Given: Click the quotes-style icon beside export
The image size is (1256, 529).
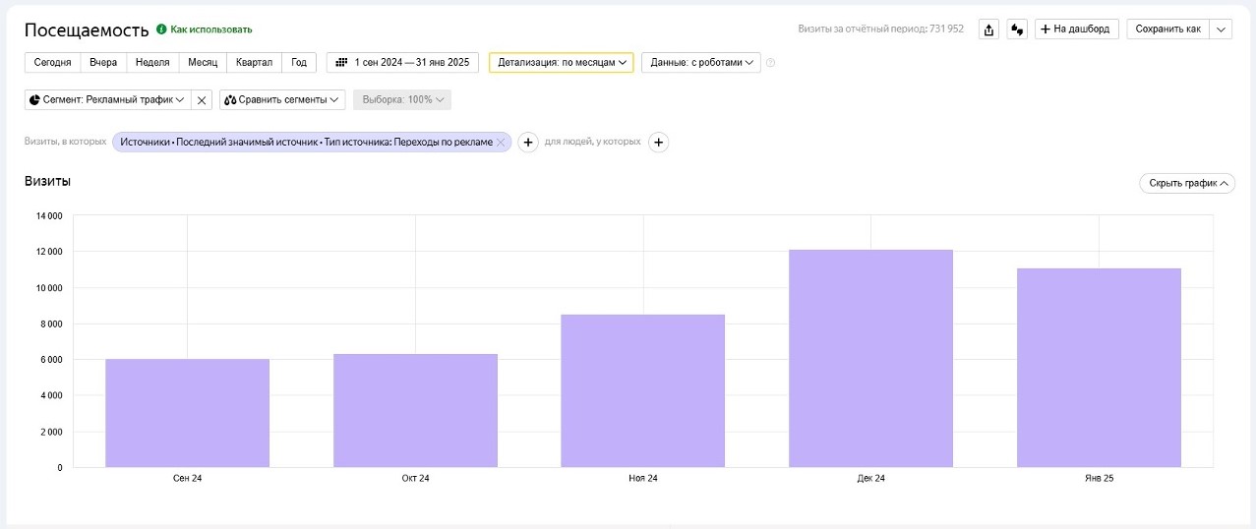Looking at the screenshot, I should pos(1016,29).
